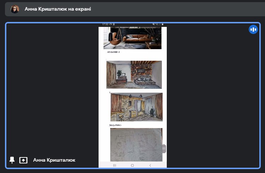
Task: Click the blue audio activity indicator
Action: (253, 29)
